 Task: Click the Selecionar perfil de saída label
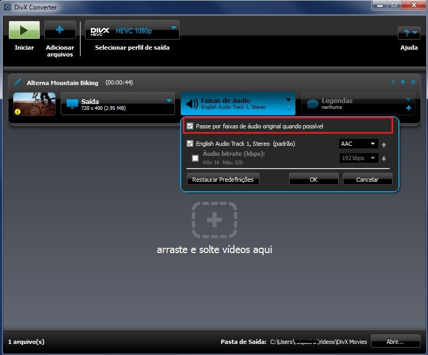click(x=132, y=48)
